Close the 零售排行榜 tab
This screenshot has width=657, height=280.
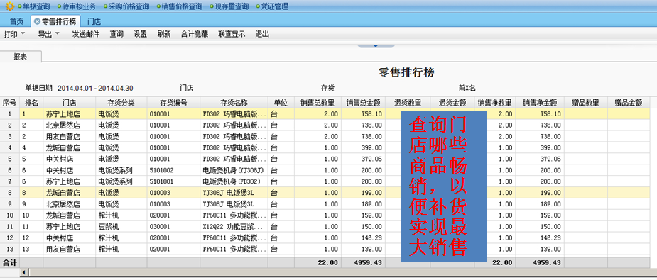point(37,21)
